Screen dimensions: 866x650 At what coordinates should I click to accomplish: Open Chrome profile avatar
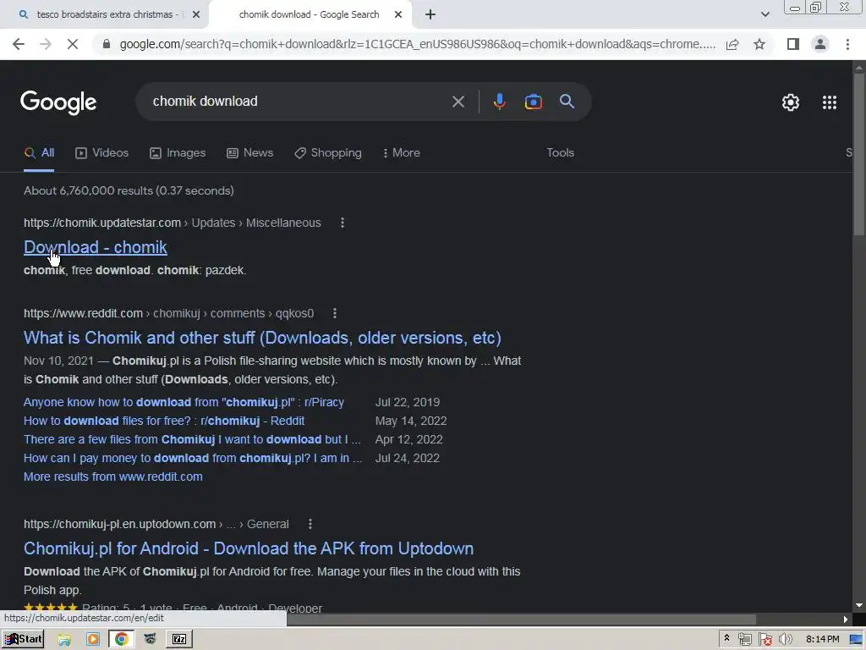pyautogui.click(x=820, y=44)
